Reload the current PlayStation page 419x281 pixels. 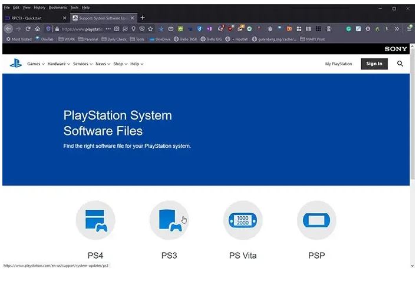tap(28, 29)
